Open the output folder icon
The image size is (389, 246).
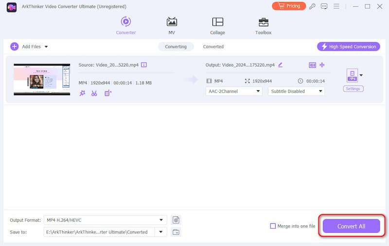tap(176, 232)
